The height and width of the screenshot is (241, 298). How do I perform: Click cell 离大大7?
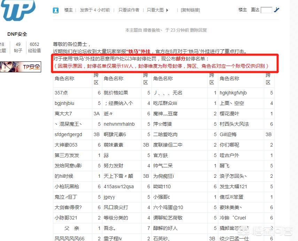[x=63, y=114]
